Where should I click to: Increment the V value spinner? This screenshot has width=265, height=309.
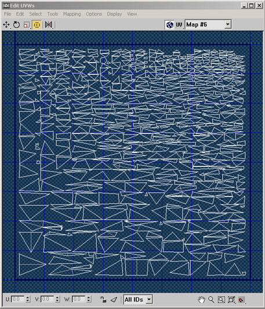pyautogui.click(x=57, y=297)
